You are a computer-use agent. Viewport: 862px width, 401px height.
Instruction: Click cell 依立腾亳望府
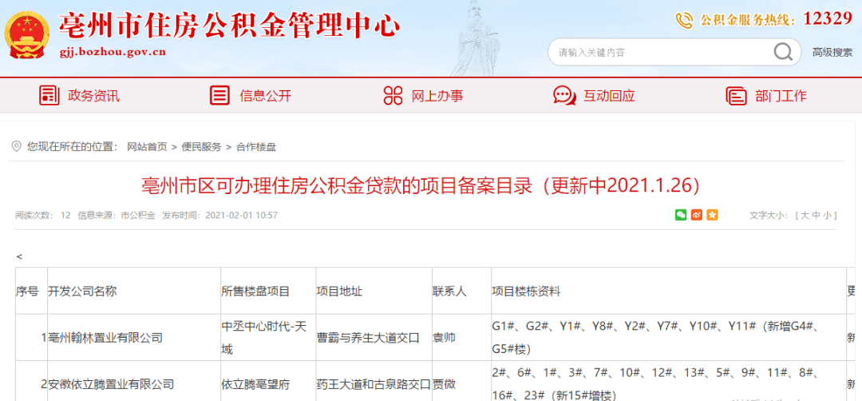tap(255, 384)
